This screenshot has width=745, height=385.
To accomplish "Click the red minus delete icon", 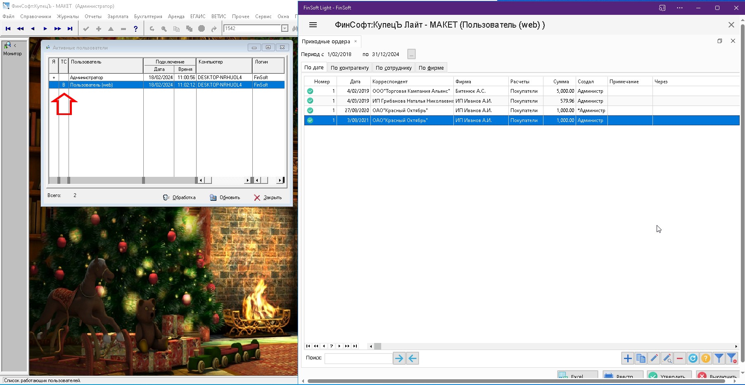I will [x=679, y=359].
